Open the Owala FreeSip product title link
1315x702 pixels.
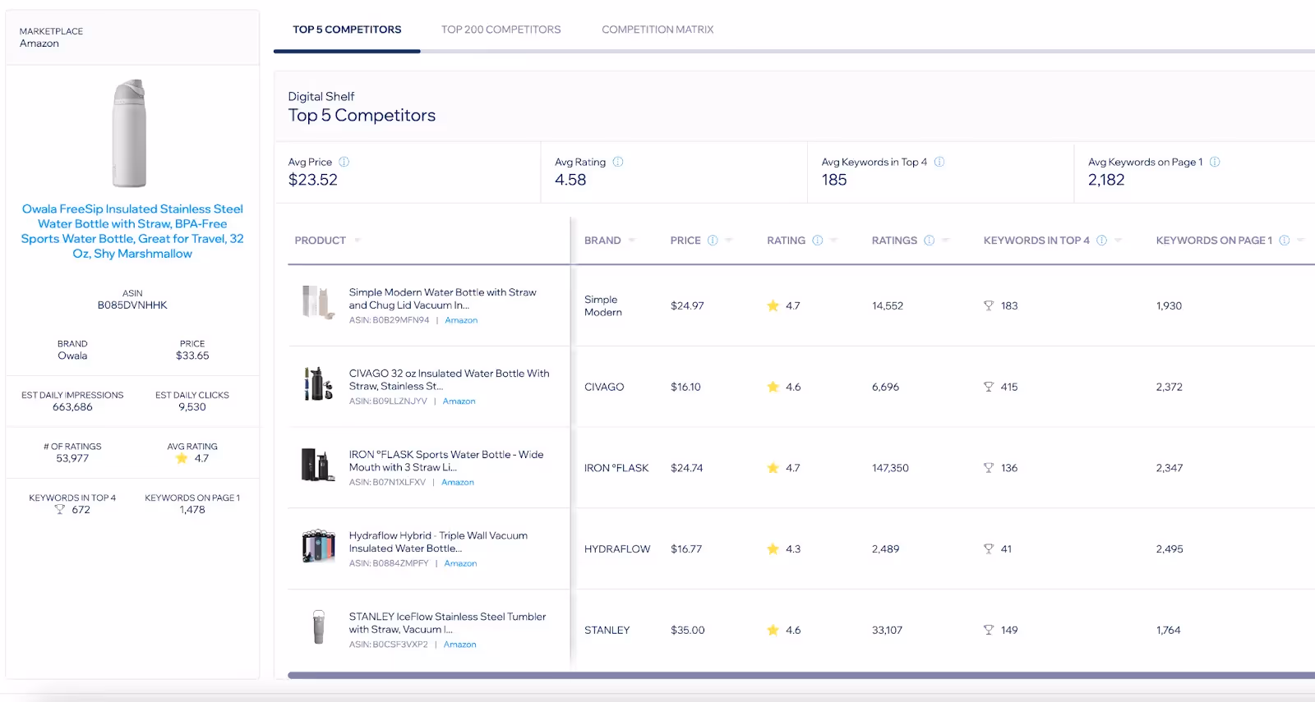(x=132, y=232)
